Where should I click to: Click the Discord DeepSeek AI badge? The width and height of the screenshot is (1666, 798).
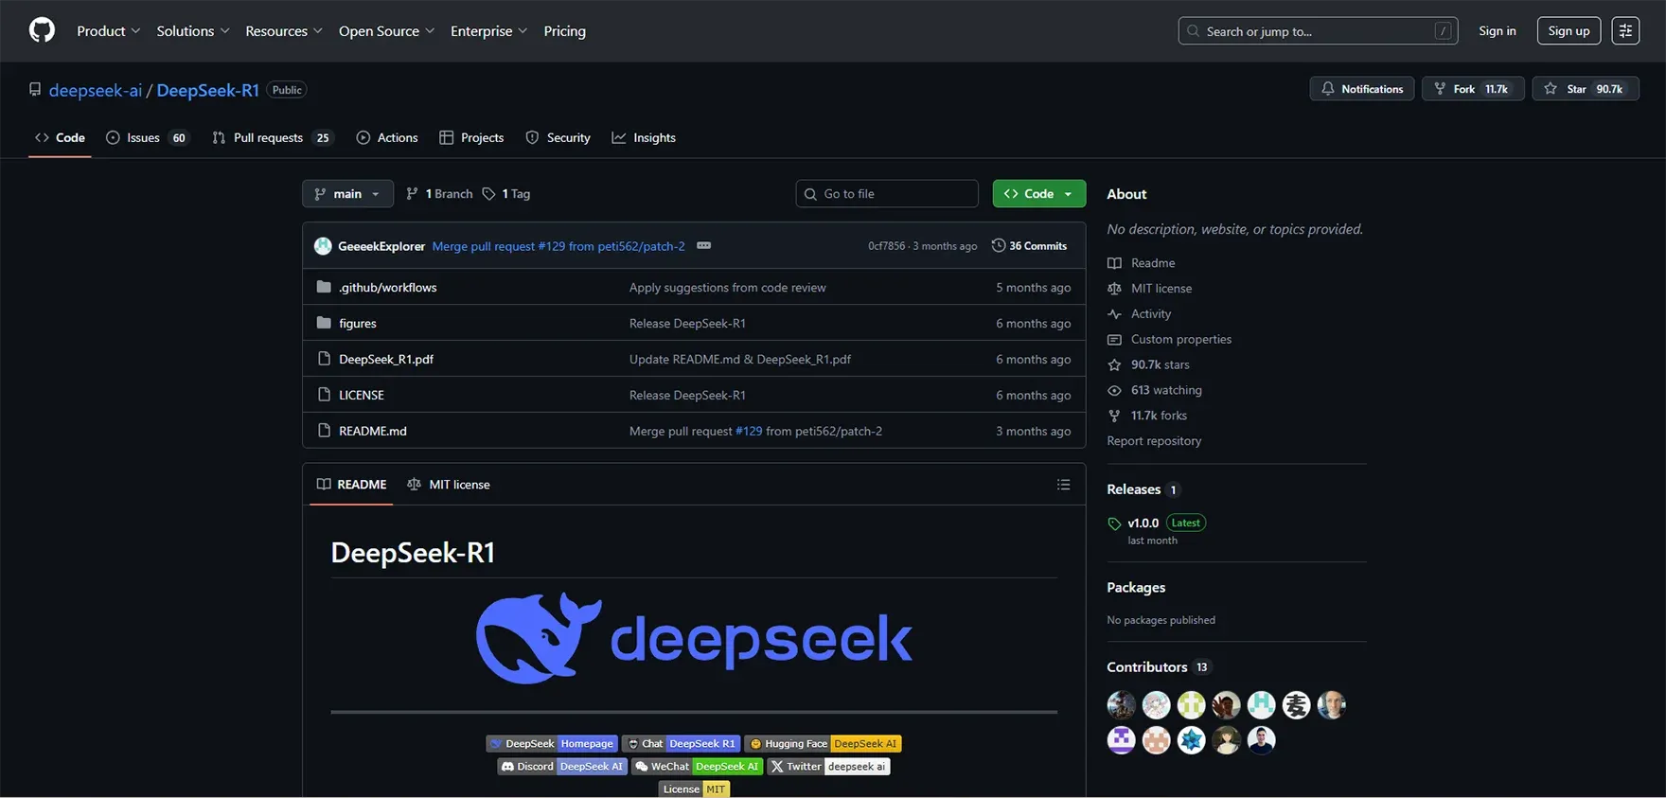tap(562, 767)
